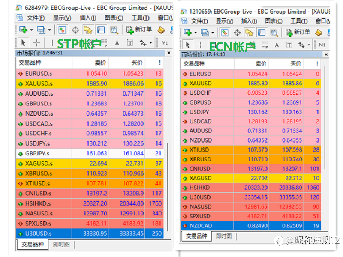Click ECN Market Watch vertical scrollbar
The image size is (343, 257).
(325, 117)
